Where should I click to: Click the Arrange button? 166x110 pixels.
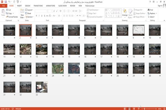125,13
